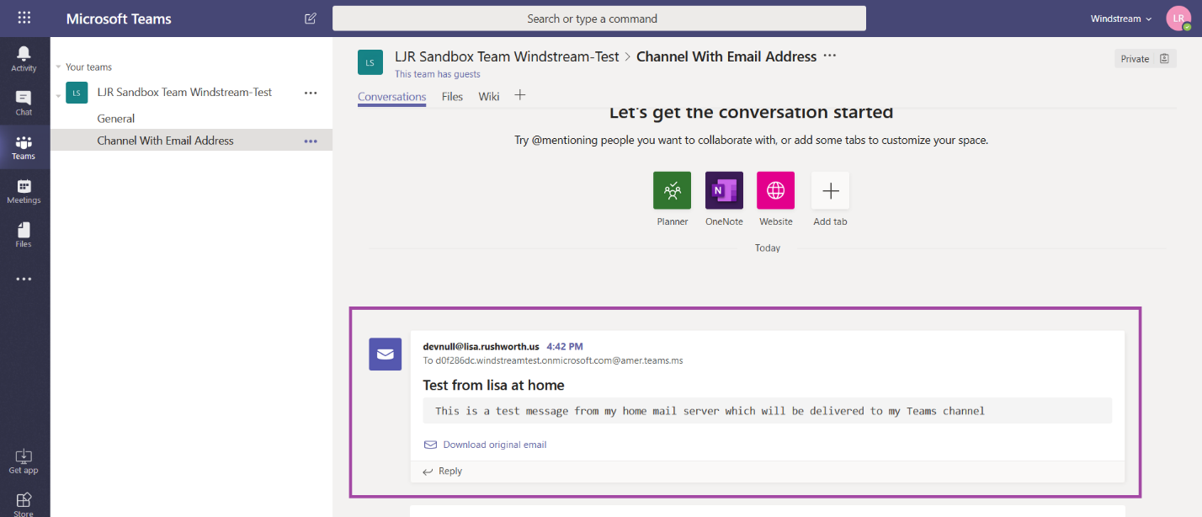Switch to the Files tab

click(x=453, y=97)
